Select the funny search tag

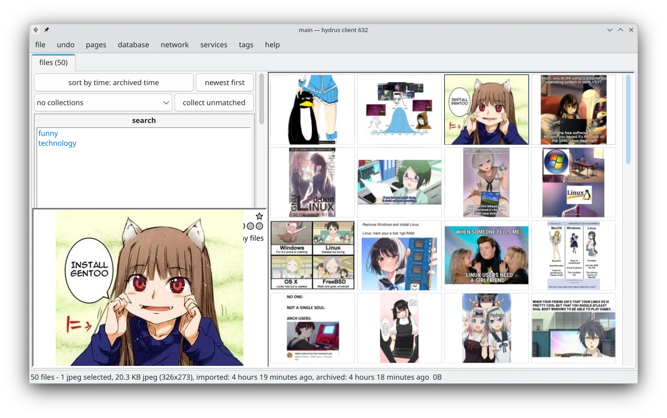click(x=48, y=133)
